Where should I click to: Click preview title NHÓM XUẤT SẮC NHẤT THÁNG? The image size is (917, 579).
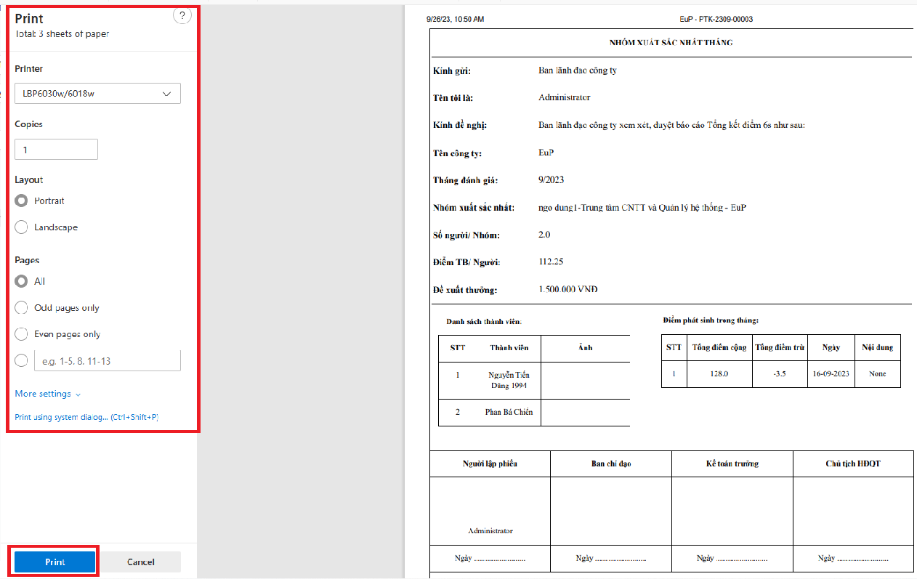671,43
